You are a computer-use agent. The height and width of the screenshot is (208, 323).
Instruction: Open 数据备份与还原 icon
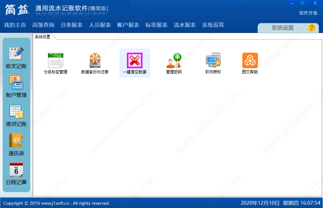click(x=95, y=61)
